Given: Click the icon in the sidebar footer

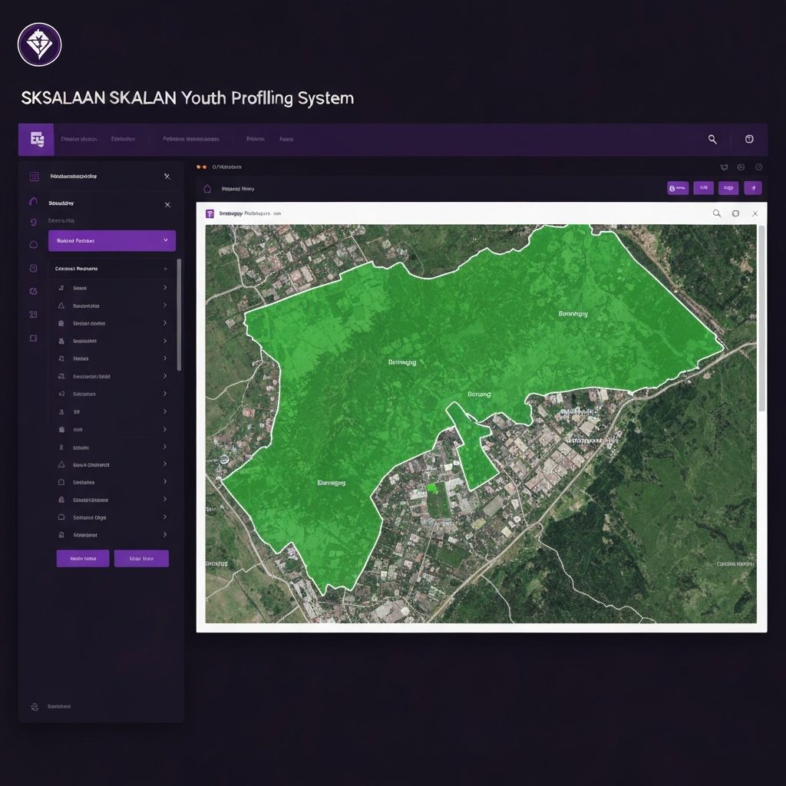Looking at the screenshot, I should [34, 706].
